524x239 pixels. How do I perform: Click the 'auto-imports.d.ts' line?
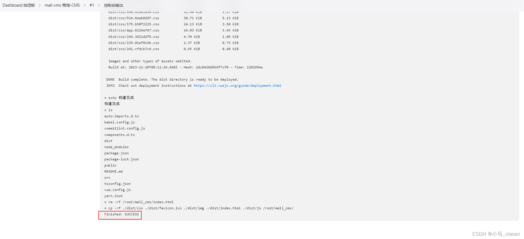pos(122,116)
